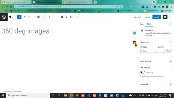Open Visual Studio Code from the taskbar
174x98 pixels.
89,96
